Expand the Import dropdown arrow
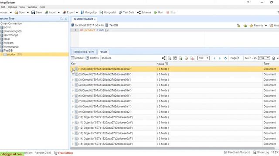The image size is (279, 156). tap(59, 13)
